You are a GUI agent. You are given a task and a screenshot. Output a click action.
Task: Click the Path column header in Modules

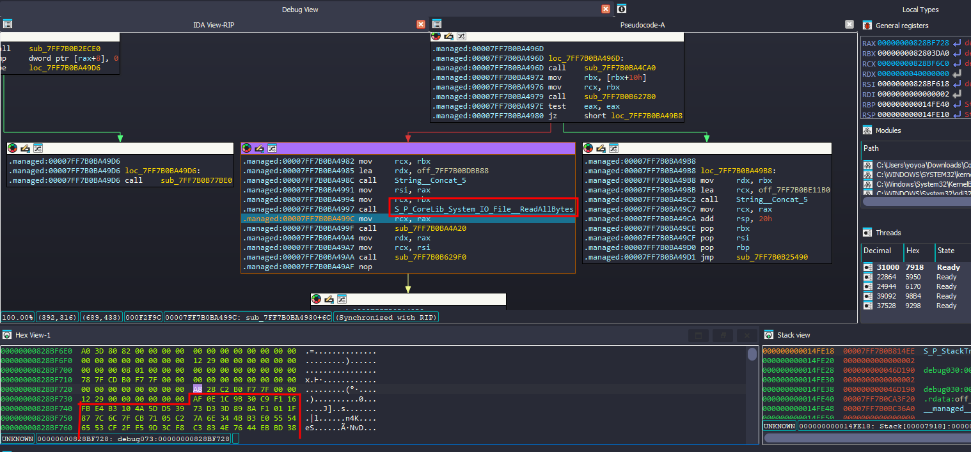coord(871,148)
